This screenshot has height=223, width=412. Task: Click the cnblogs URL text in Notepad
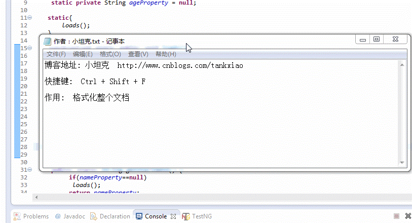(x=180, y=65)
